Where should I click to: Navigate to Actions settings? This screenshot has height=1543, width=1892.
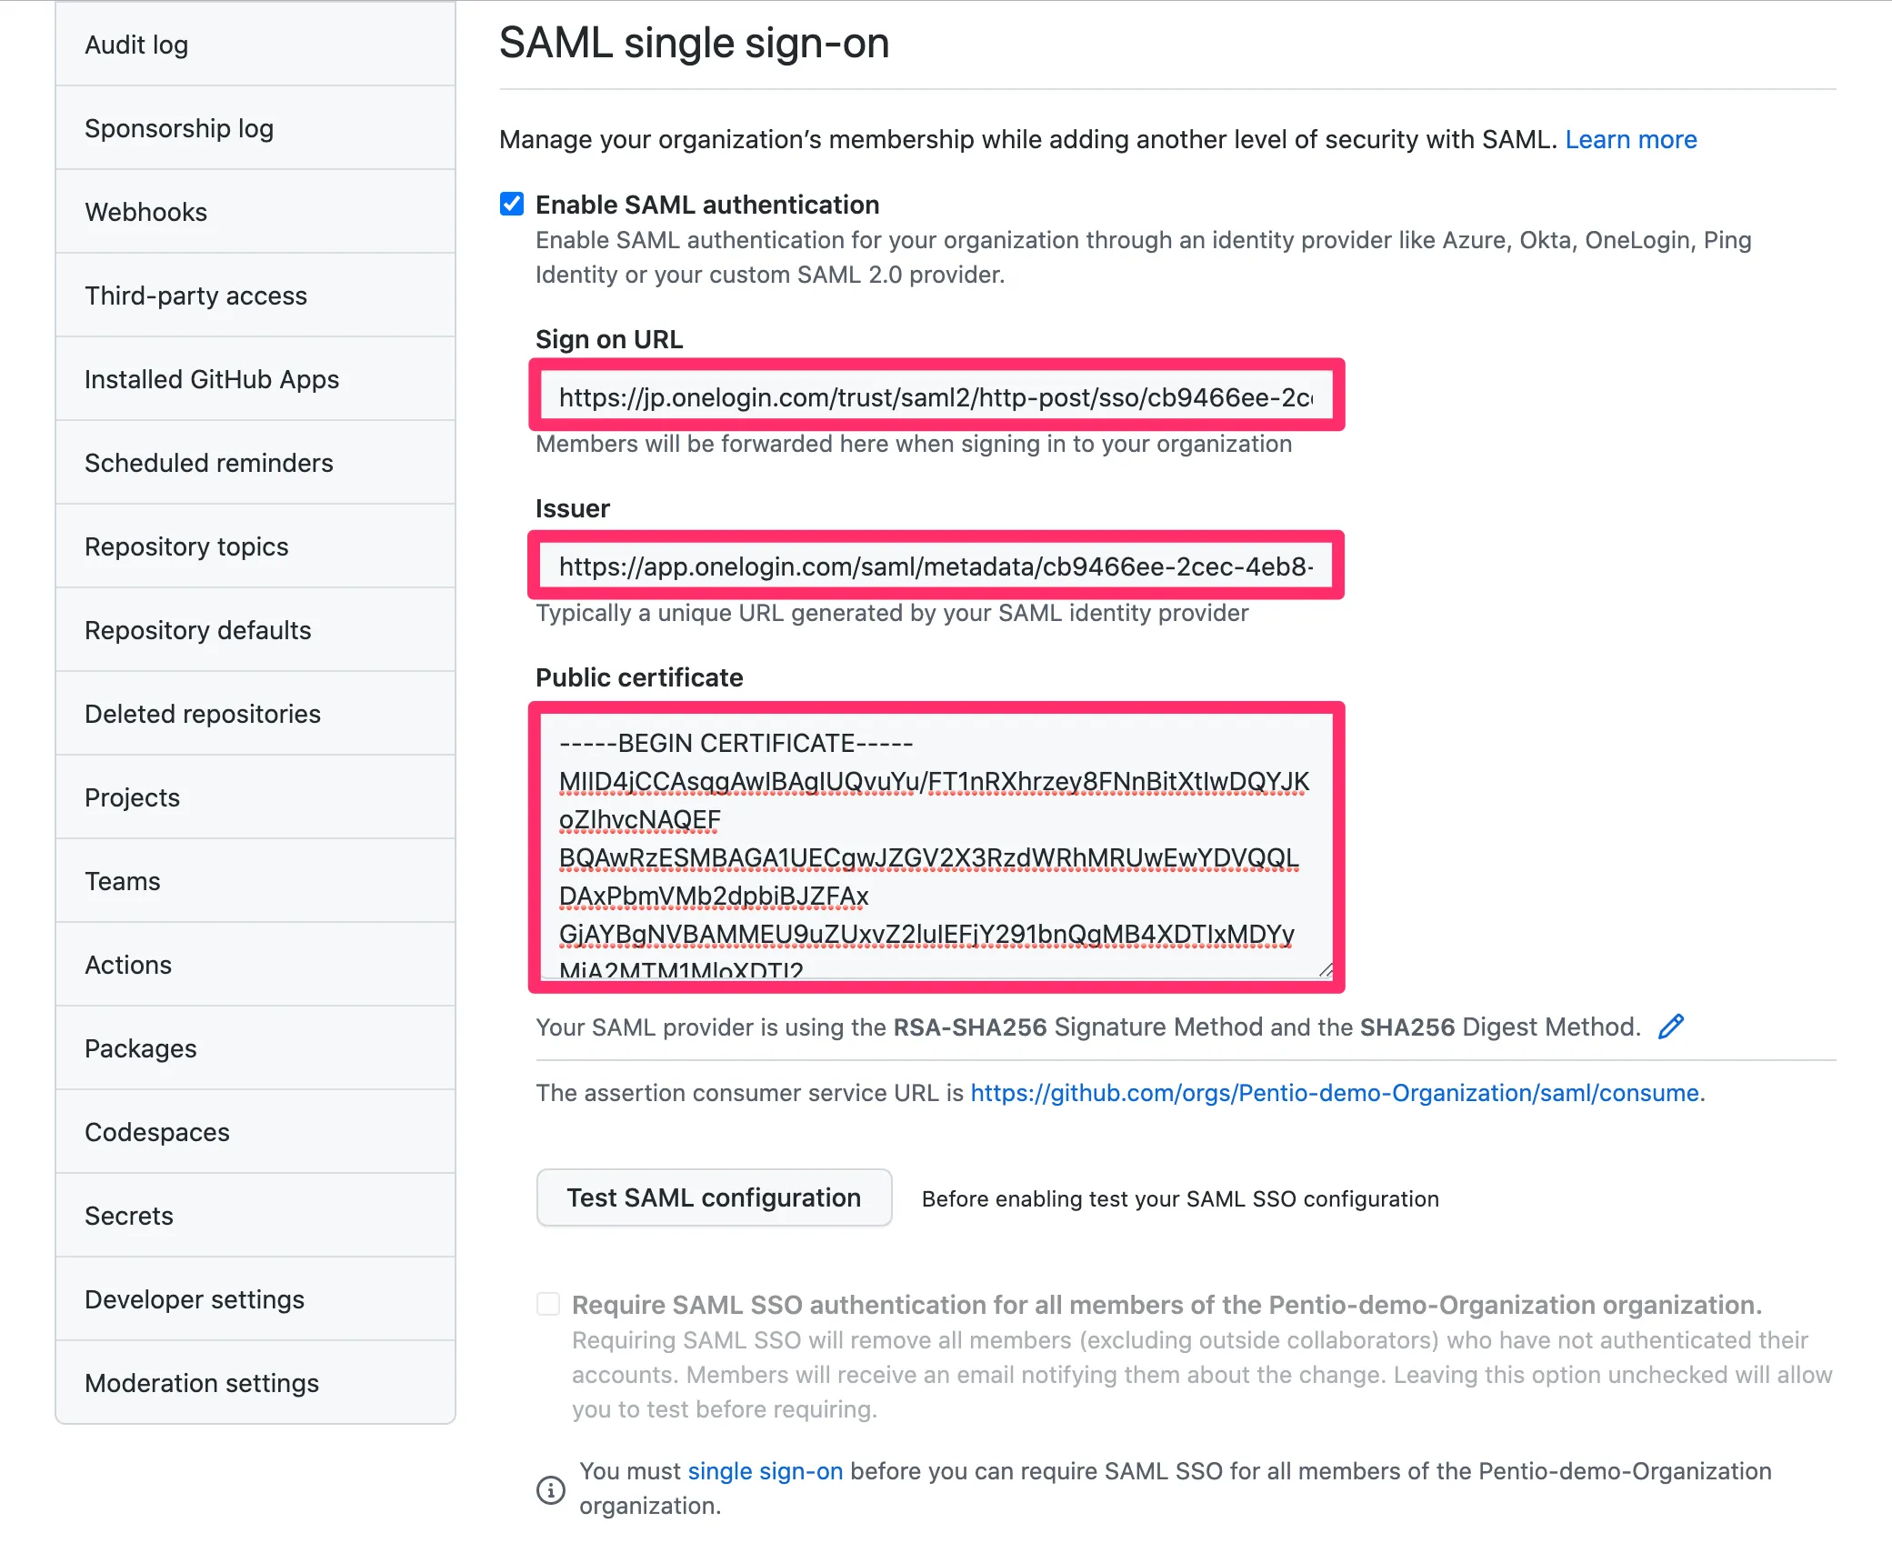(x=128, y=965)
